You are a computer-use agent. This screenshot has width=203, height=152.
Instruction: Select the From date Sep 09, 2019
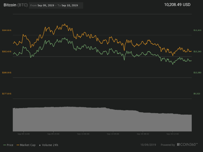46,5
